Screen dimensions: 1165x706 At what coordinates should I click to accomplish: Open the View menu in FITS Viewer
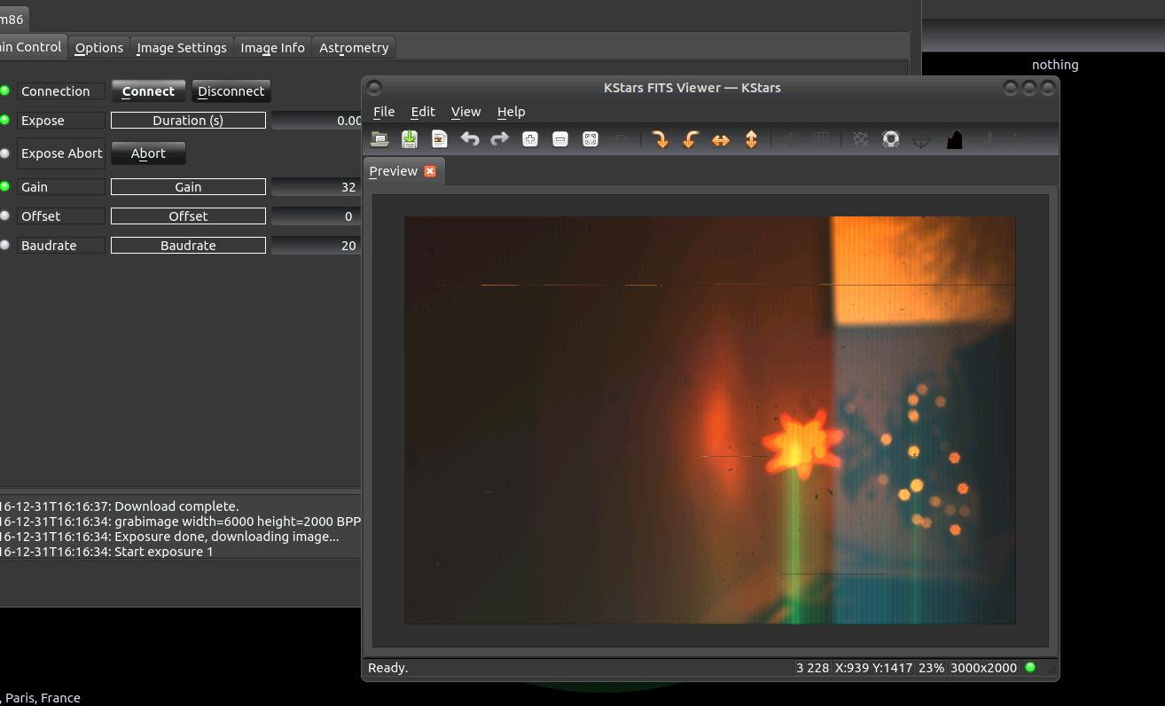466,112
